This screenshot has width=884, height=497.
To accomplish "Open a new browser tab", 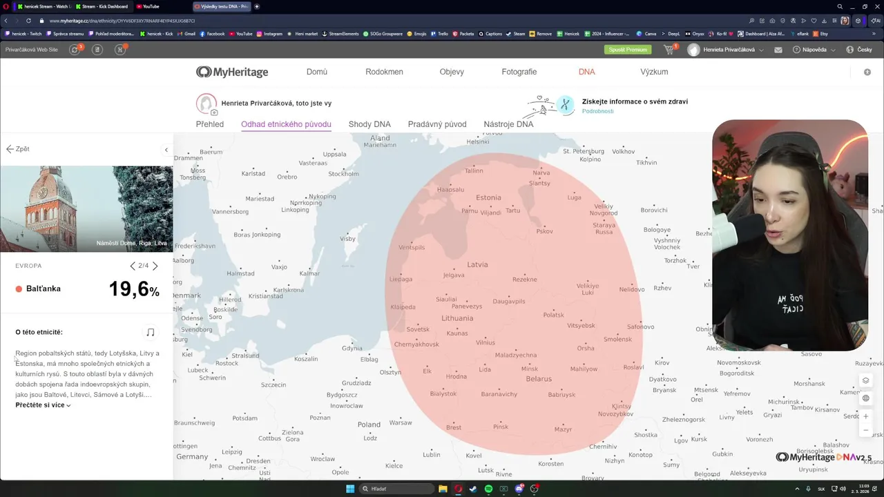I will pos(257,6).
